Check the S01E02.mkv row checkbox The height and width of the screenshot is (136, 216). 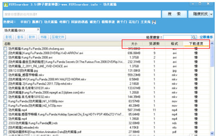pos(5,97)
